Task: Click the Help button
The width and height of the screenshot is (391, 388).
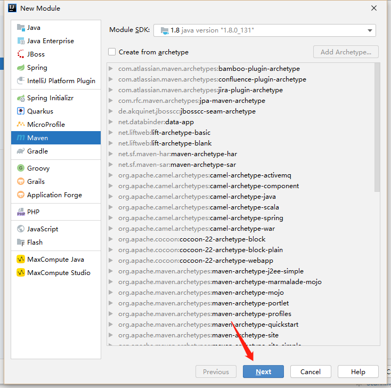Action: [358, 371]
